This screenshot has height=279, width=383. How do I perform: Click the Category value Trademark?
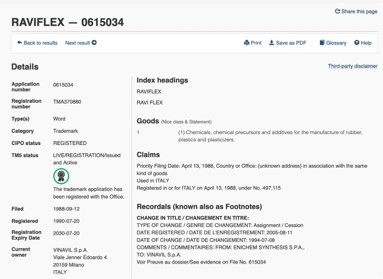66,131
